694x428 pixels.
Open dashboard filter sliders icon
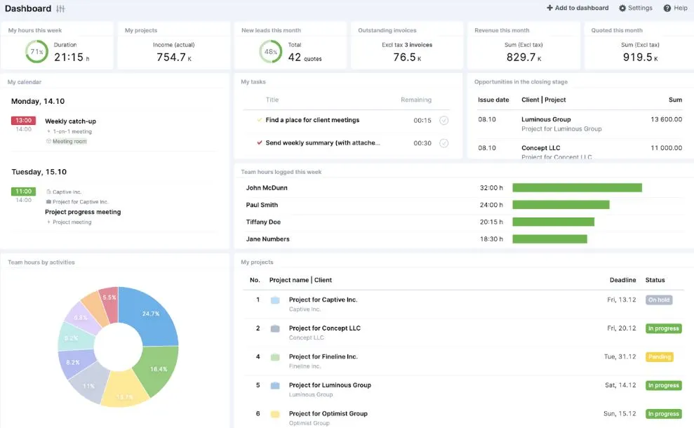coord(60,8)
